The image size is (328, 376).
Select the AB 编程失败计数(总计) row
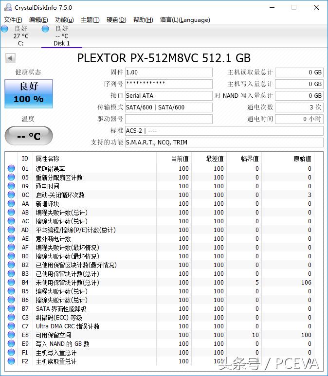(160, 212)
